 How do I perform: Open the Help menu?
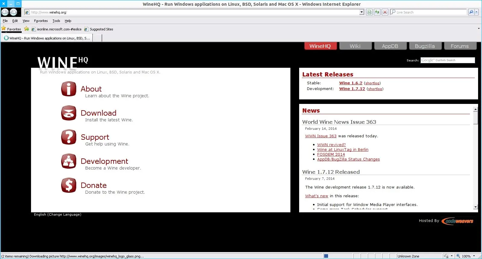[68, 21]
